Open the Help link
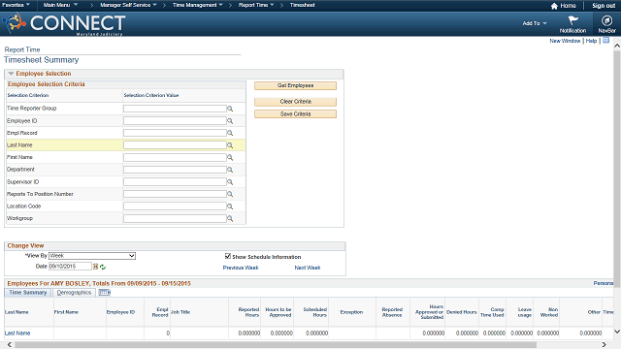The width and height of the screenshot is (621, 349). [591, 41]
